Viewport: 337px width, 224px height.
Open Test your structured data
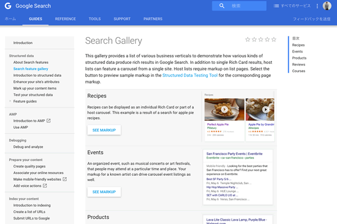point(33,95)
